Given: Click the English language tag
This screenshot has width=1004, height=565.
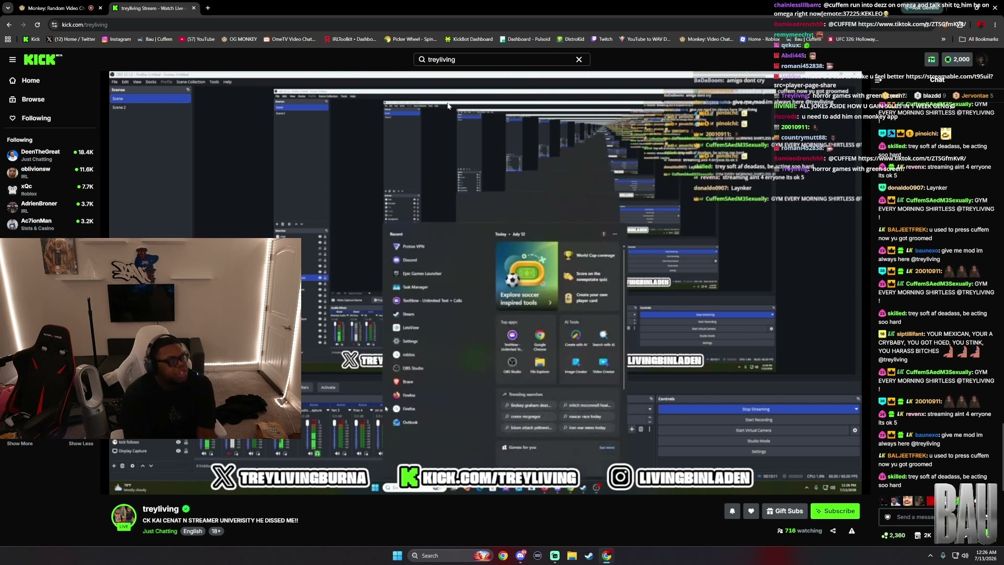Looking at the screenshot, I should point(192,531).
